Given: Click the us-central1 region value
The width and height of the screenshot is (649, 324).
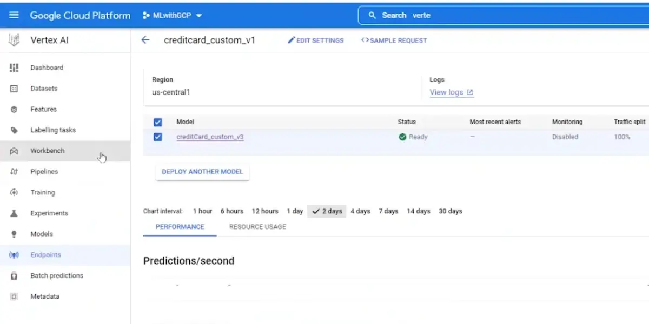Looking at the screenshot, I should pos(171,92).
